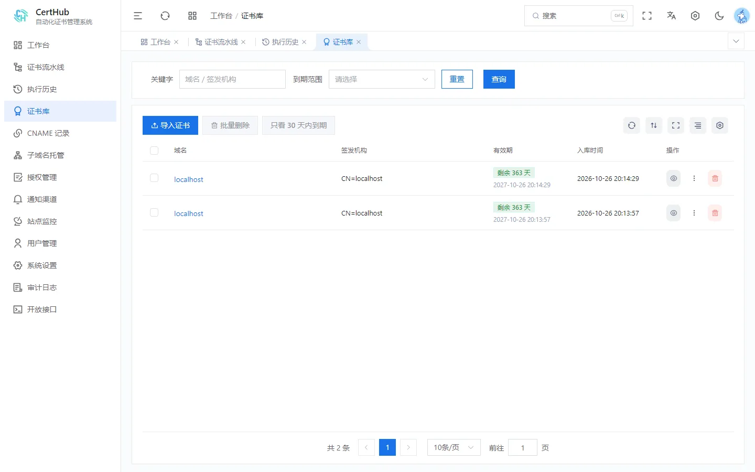Image resolution: width=755 pixels, height=472 pixels.
Task: Click the page refresh icon in header
Action: coord(165,16)
